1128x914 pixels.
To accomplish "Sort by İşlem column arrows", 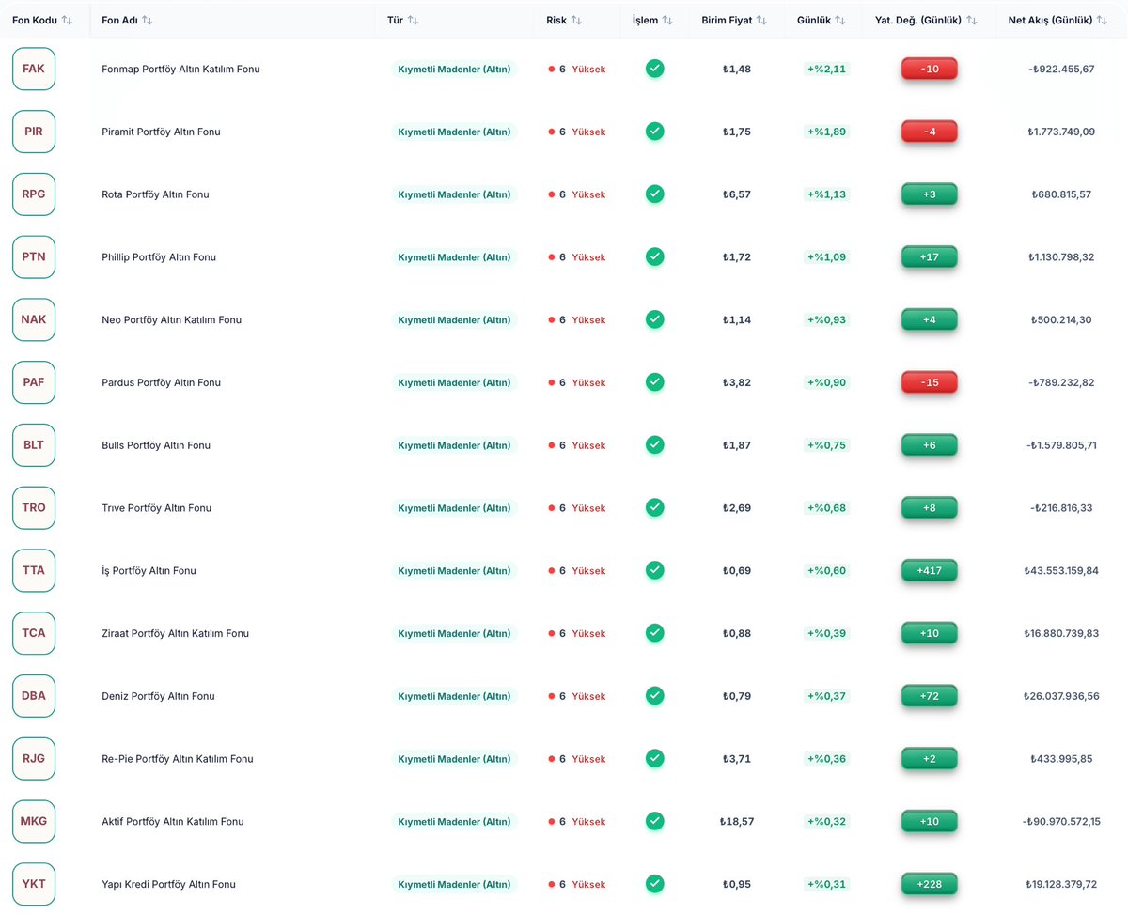I will 667,20.
